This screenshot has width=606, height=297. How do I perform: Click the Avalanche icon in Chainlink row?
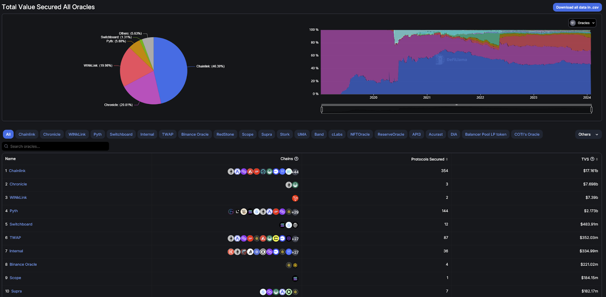pos(250,172)
